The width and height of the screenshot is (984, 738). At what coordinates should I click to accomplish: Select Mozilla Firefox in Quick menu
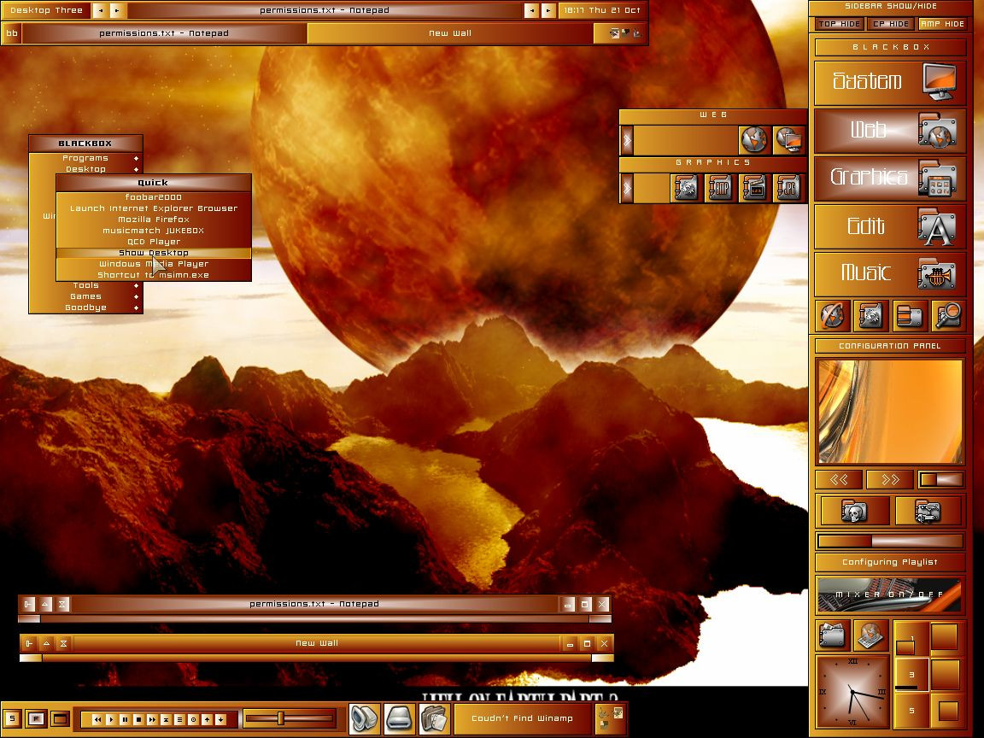[x=154, y=219]
